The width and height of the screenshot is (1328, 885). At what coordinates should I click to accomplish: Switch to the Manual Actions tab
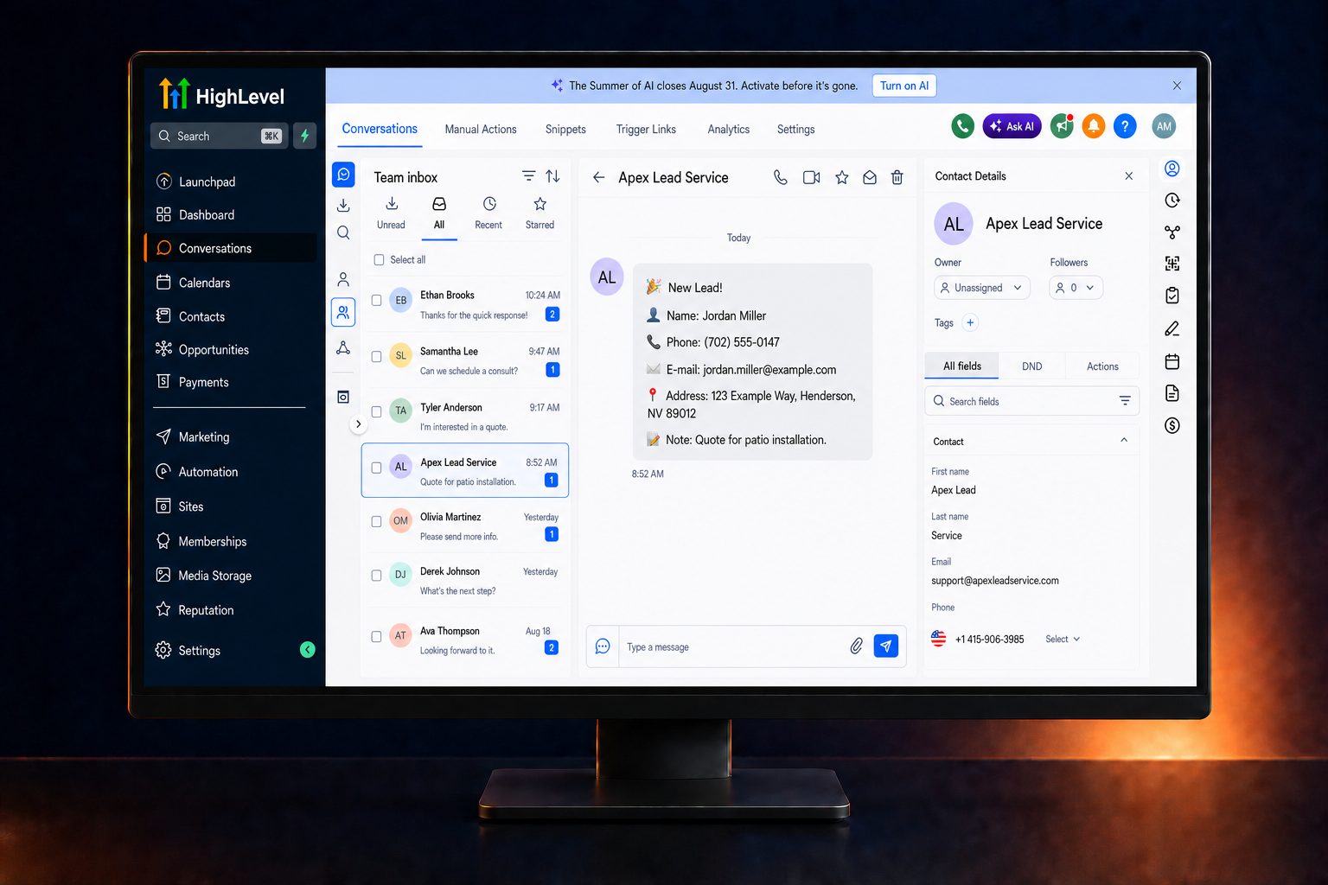481,130
